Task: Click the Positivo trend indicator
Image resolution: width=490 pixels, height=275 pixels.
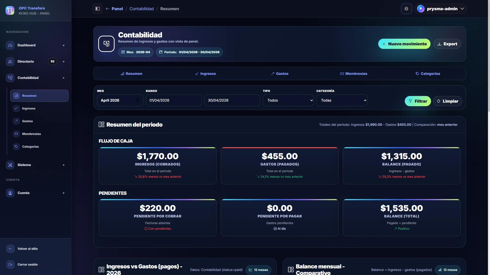Action: pyautogui.click(x=402, y=229)
